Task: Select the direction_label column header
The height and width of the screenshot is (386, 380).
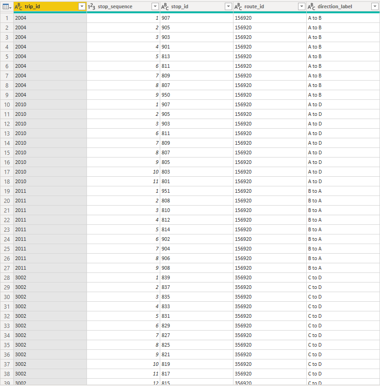Action: tap(343, 7)
